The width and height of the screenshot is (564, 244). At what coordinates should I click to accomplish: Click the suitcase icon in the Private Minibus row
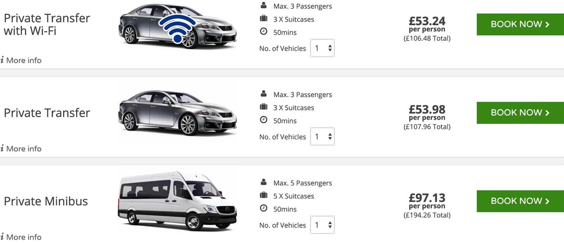264,196
